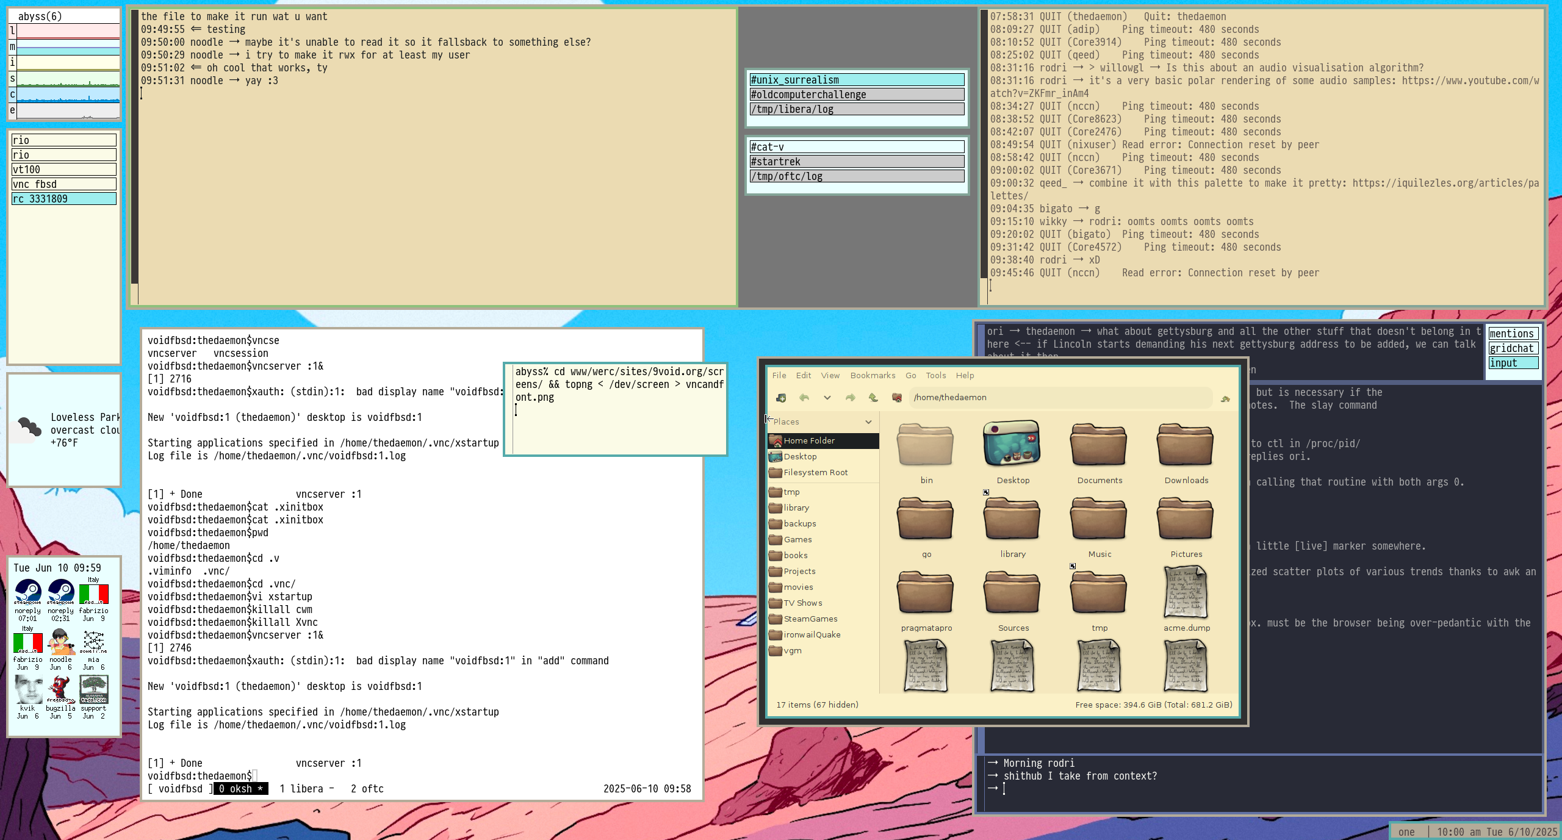Select Filesystem Root in the Places sidebar
This screenshot has height=840, width=1562.
(823, 472)
